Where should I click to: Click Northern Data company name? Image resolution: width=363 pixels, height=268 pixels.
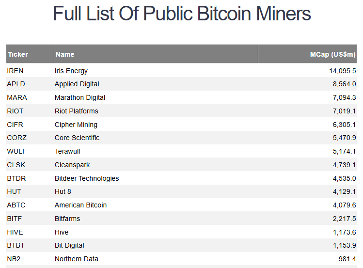point(77,259)
